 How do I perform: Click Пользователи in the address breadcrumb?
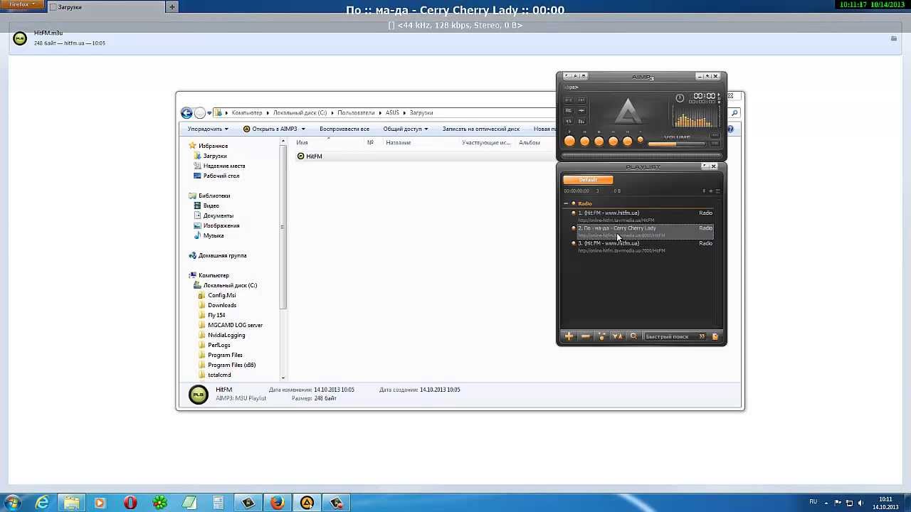tap(356, 112)
